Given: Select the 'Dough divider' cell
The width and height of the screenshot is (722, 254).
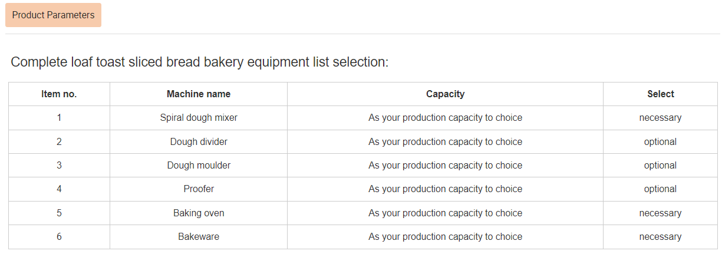Looking at the screenshot, I should coord(199,142).
